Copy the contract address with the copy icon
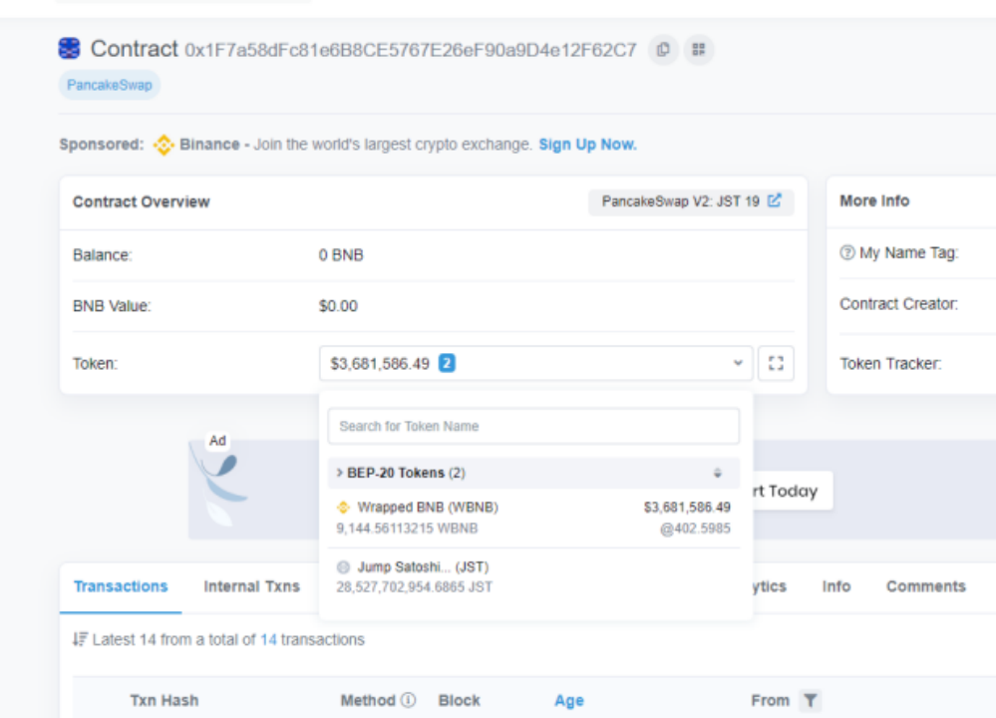Screen dimensions: 996x718 [663, 50]
